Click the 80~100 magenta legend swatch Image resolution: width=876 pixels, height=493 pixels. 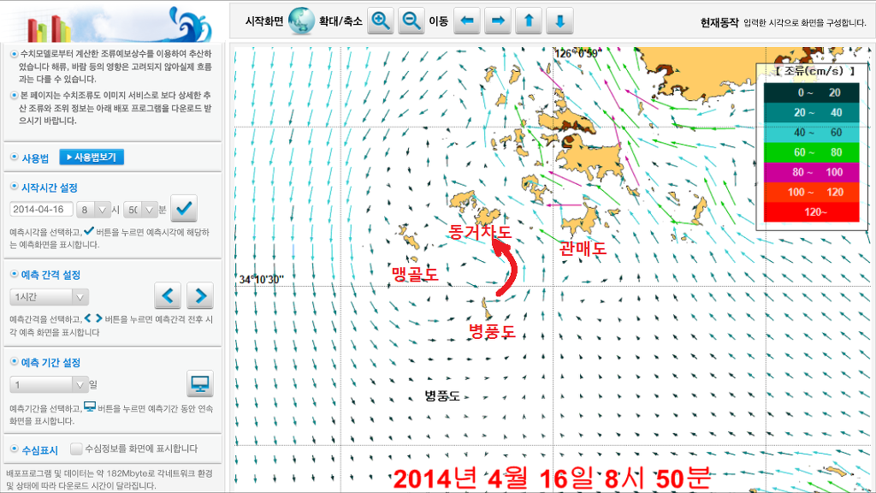(811, 172)
